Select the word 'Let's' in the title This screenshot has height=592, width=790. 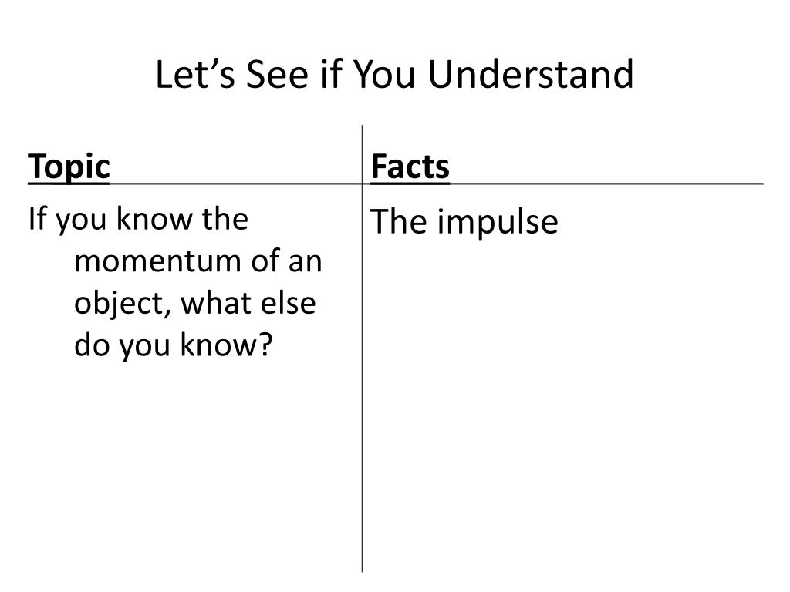[x=195, y=75]
